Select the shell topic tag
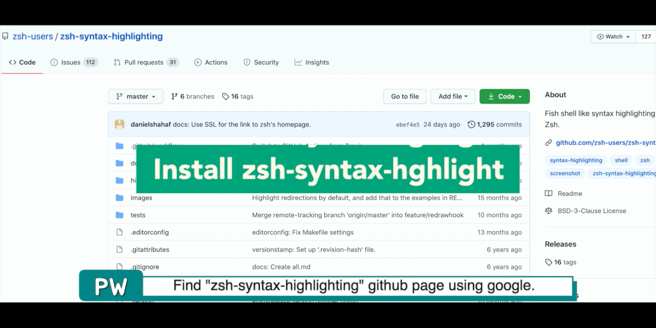Screen dimensions: 656x328 click(x=621, y=160)
